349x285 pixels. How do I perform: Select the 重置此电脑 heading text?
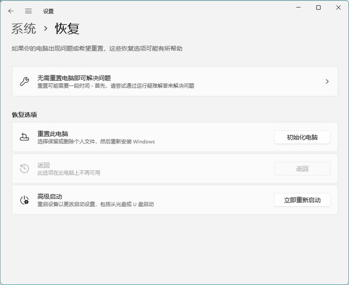[x=53, y=134]
